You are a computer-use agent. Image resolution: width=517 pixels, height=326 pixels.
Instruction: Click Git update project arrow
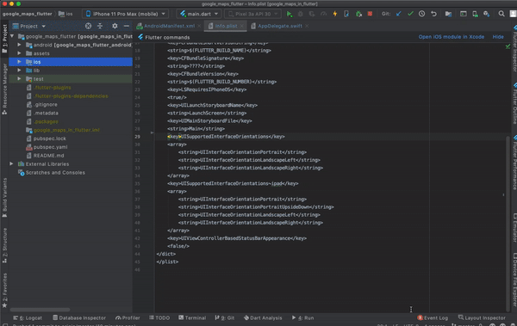399,14
